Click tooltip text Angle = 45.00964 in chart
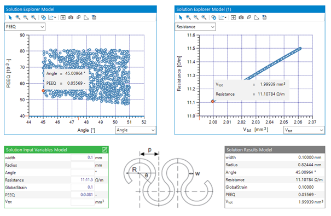 (x=66, y=73)
